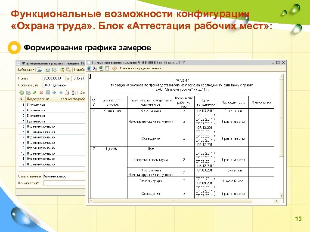This screenshot has width=310, height=232.
Task: Minimize the schedule report window
Action: 273,63
